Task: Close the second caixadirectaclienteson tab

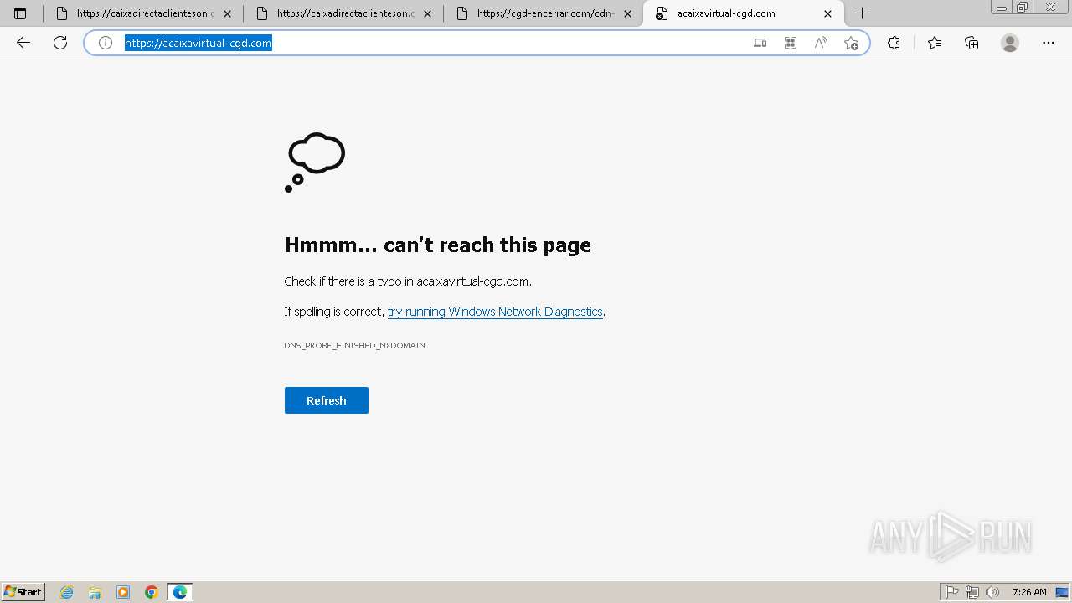Action: tap(427, 13)
